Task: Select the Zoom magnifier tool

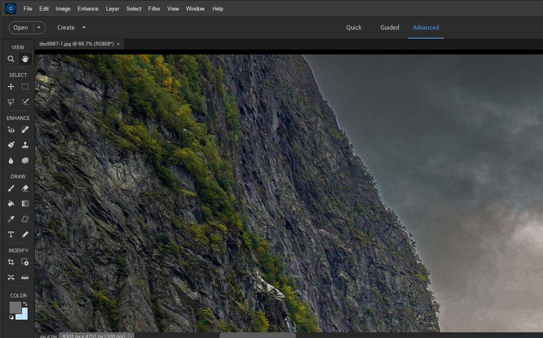Action: click(x=11, y=59)
